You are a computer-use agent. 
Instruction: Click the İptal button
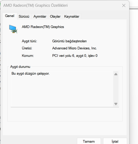point(115,141)
